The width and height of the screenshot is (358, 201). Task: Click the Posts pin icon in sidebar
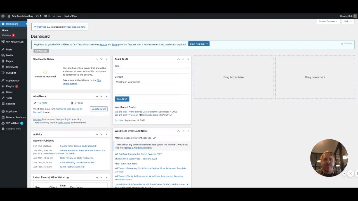coord(3,49)
